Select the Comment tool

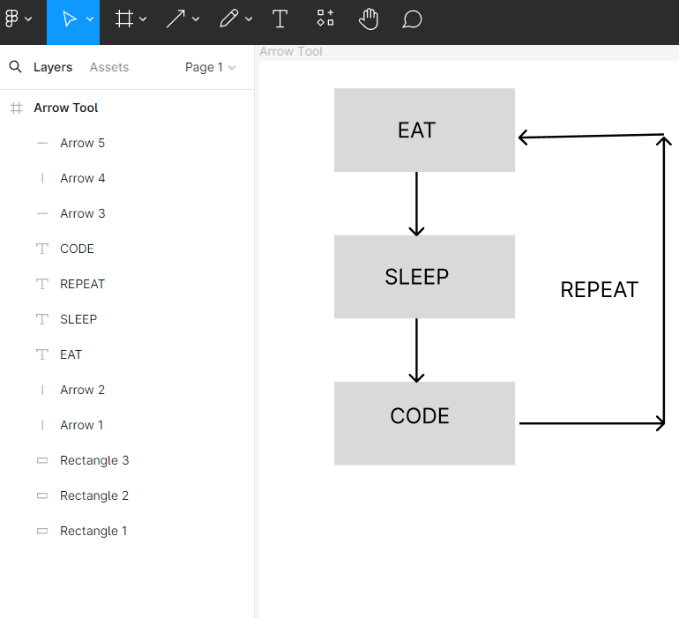point(412,19)
